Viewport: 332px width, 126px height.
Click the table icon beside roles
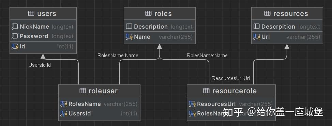148,14
